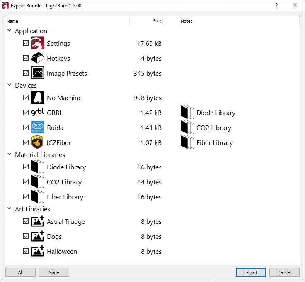305x282 pixels.
Task: Uncheck the Astral Trudge checkbox
Action: click(26, 221)
